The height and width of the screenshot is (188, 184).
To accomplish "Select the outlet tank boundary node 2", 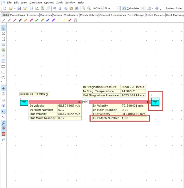I will coord(155,102).
